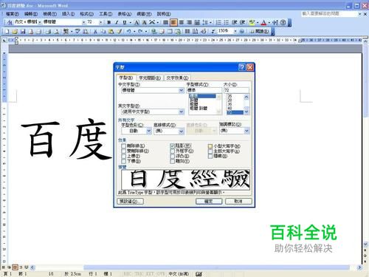Switch to the 文字效果 text effects tab

(x=177, y=78)
